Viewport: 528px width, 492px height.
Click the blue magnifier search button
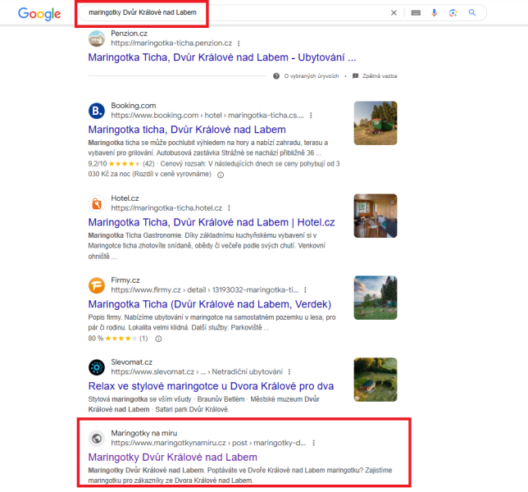coord(472,13)
